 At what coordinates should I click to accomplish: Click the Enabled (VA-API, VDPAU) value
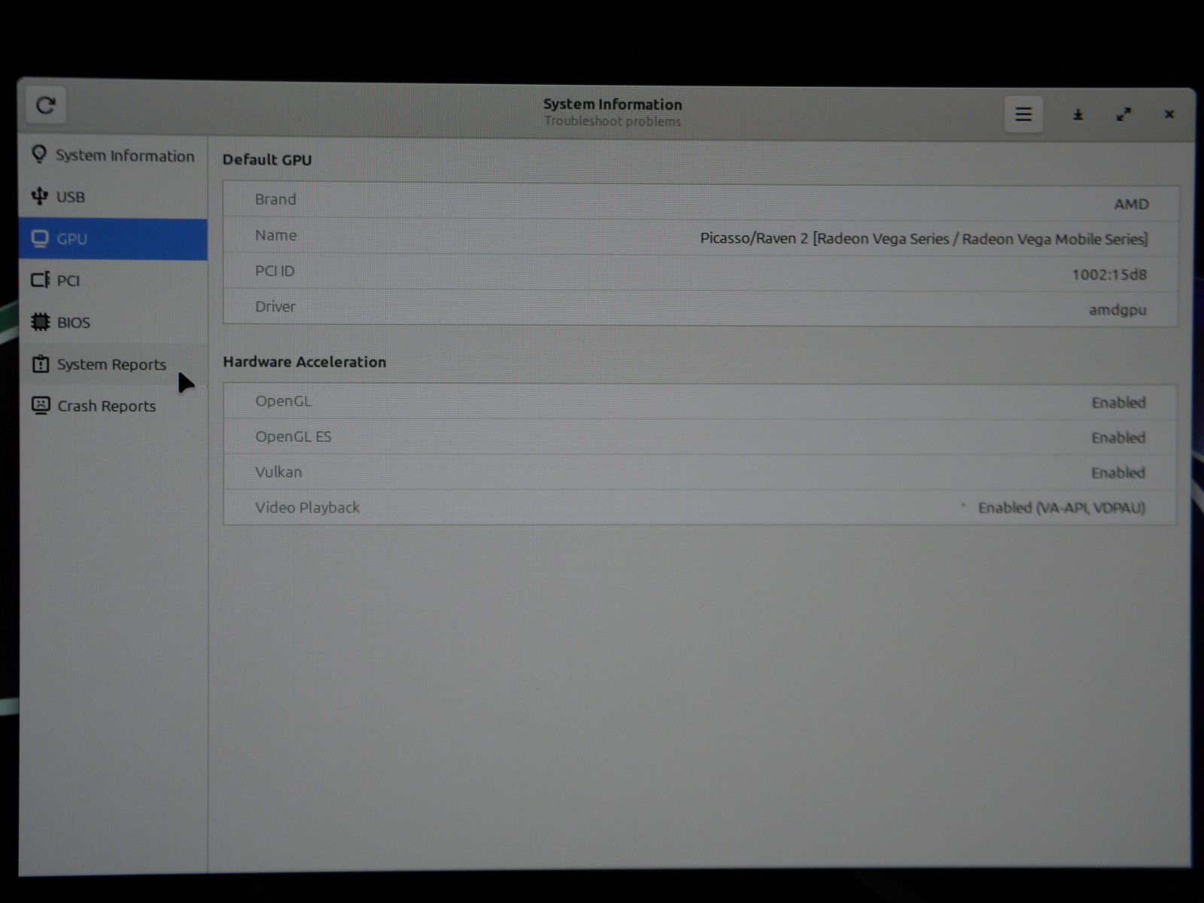coord(1062,508)
